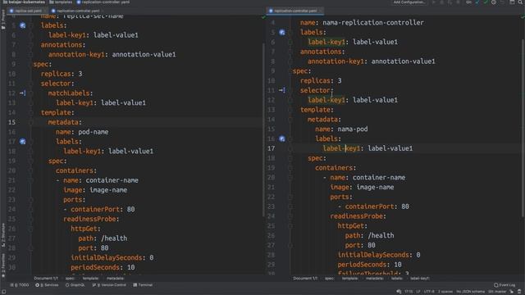Screen dimensions: 525x295
Task: Open the Version Control tool window
Action: click(x=109, y=285)
